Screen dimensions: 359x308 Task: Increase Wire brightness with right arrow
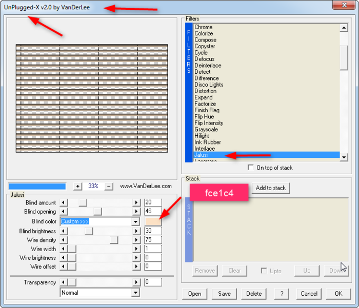point(136,258)
